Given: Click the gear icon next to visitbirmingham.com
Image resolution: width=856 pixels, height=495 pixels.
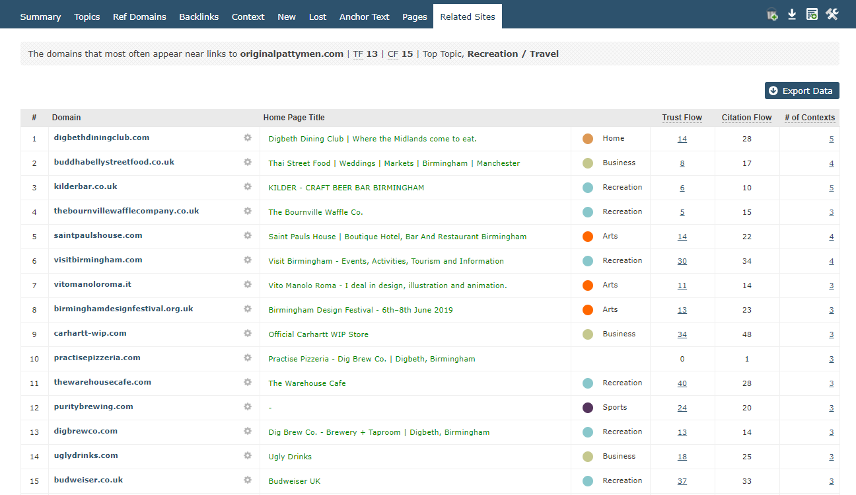Looking at the screenshot, I should tap(248, 260).
